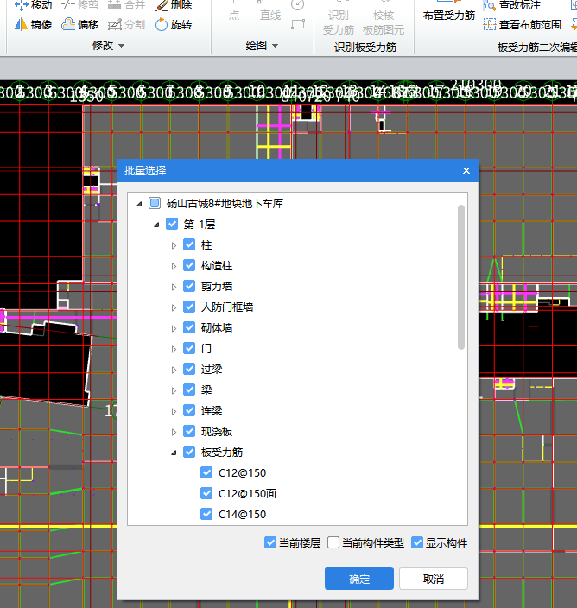Collapse the 板受力筋 tree node

coord(174,453)
